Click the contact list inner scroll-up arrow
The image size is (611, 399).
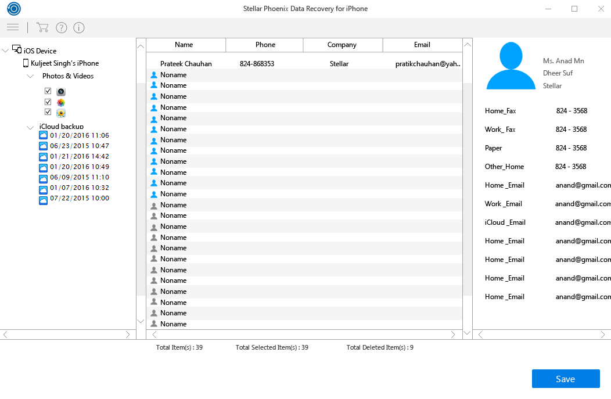[x=141, y=46]
